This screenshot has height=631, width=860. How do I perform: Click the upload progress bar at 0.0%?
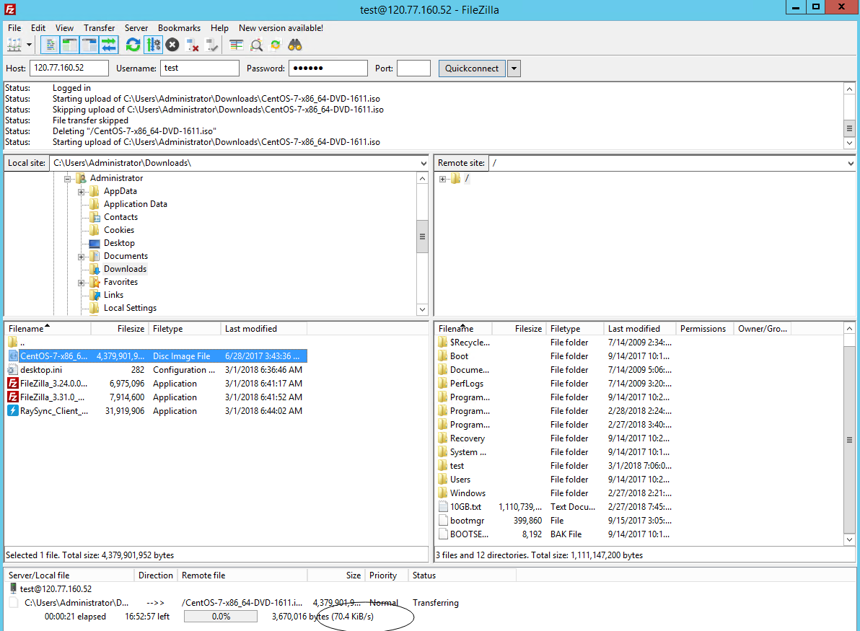(x=221, y=616)
